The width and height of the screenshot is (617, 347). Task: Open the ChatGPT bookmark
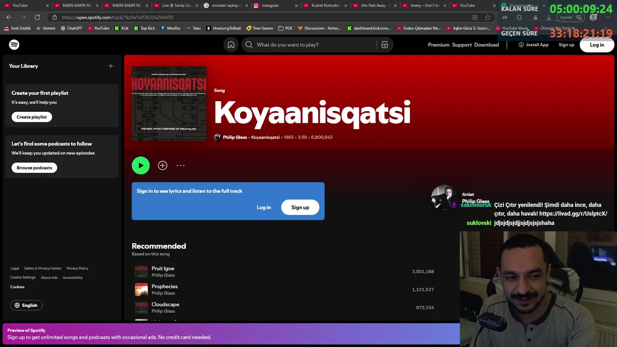(x=71, y=28)
